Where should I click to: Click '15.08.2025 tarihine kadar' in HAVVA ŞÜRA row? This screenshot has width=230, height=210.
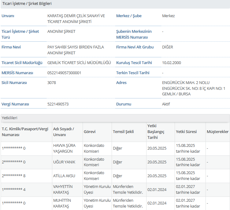pos(188,148)
